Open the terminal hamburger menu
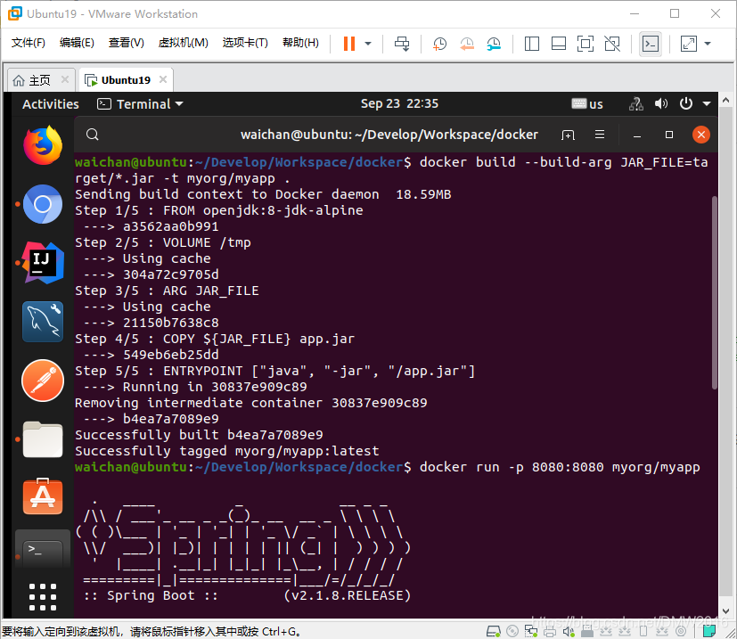Image resolution: width=737 pixels, height=639 pixels. coord(600,135)
